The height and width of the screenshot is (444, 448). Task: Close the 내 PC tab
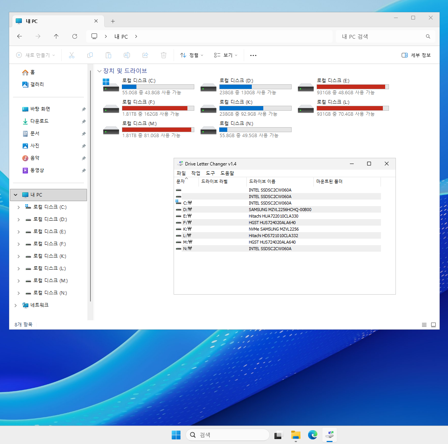click(96, 21)
